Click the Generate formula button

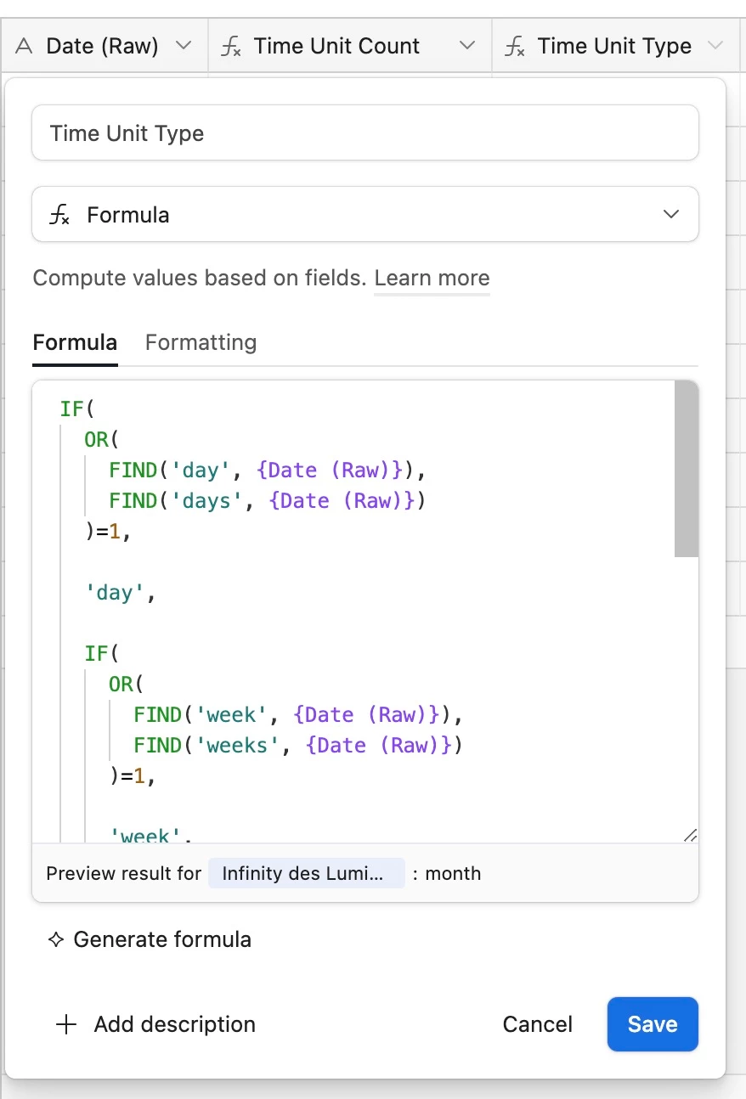click(161, 940)
